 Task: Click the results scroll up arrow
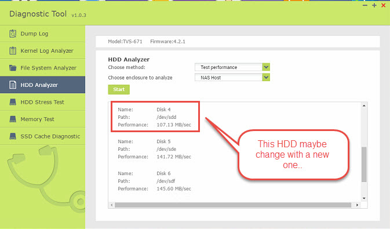pos(364,106)
